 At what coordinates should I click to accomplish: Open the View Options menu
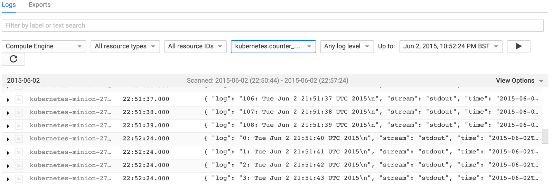519,81
